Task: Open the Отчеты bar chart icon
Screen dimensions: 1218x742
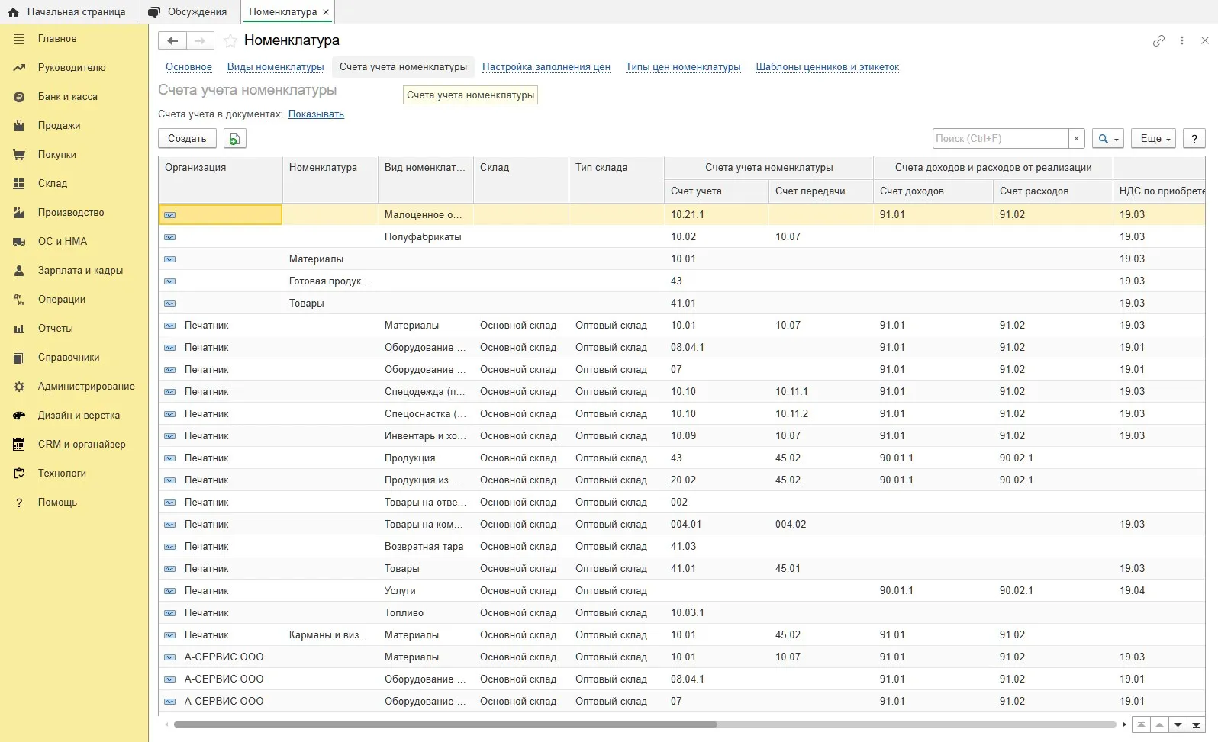Action: click(19, 329)
